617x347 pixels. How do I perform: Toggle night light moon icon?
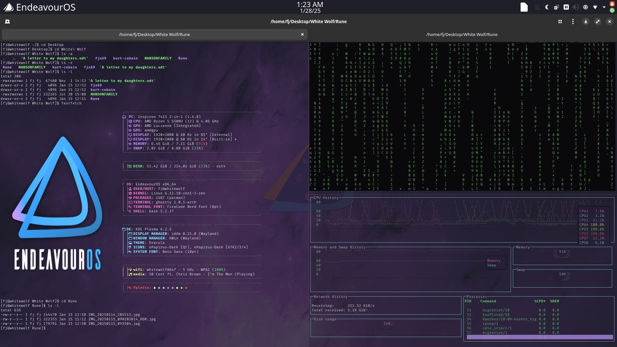click(547, 7)
